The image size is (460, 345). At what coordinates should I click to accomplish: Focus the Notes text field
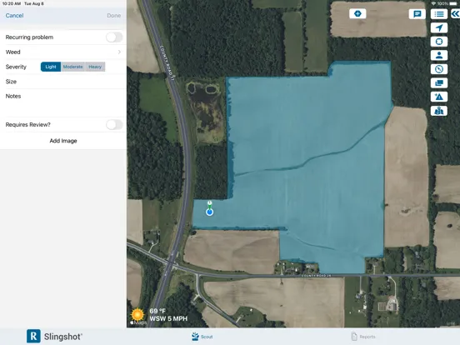click(63, 102)
